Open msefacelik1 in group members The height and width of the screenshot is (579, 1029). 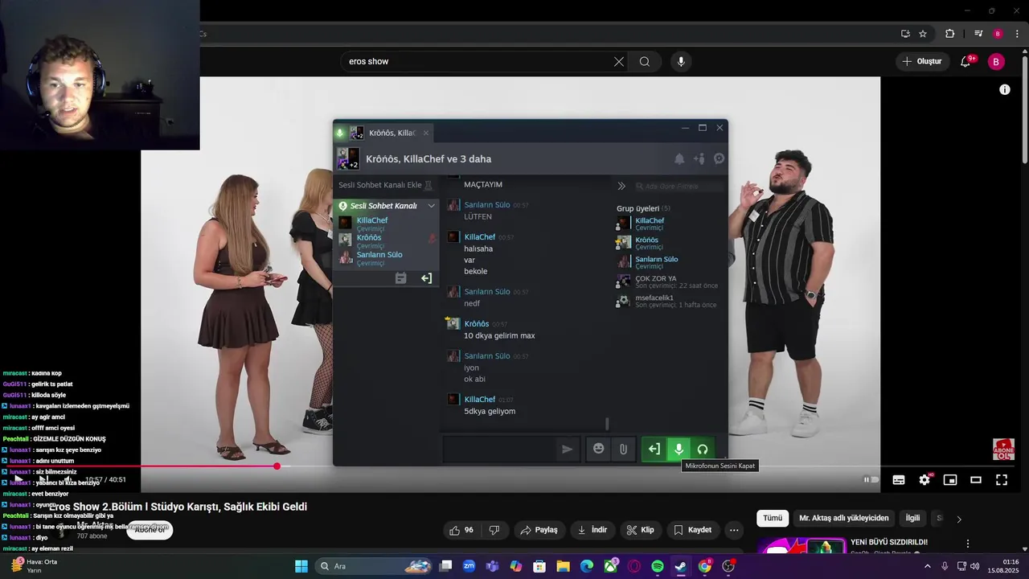(x=667, y=301)
